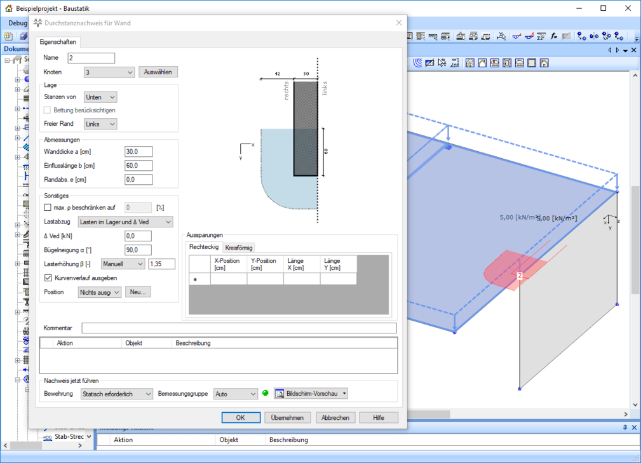Click the house-shaped view icon at toolbar end
Screen dimensions: 641x463
click(x=544, y=63)
